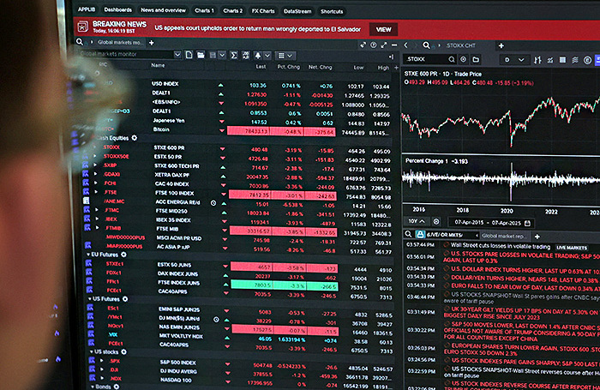Open calendar on date range field
Screen dimensions: 600x390
(x=527, y=223)
